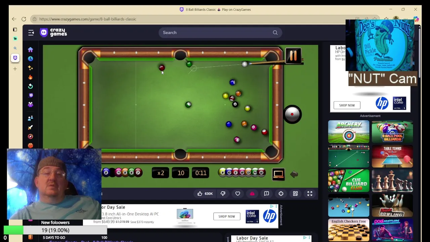The height and width of the screenshot is (242, 430).
Task: Open Action category sword icon
Action: click(30, 127)
